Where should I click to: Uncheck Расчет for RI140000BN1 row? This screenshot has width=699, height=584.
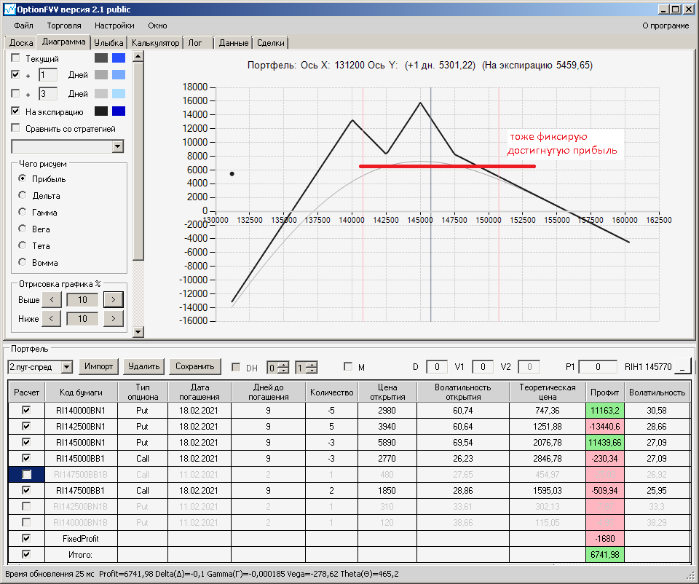click(x=26, y=410)
